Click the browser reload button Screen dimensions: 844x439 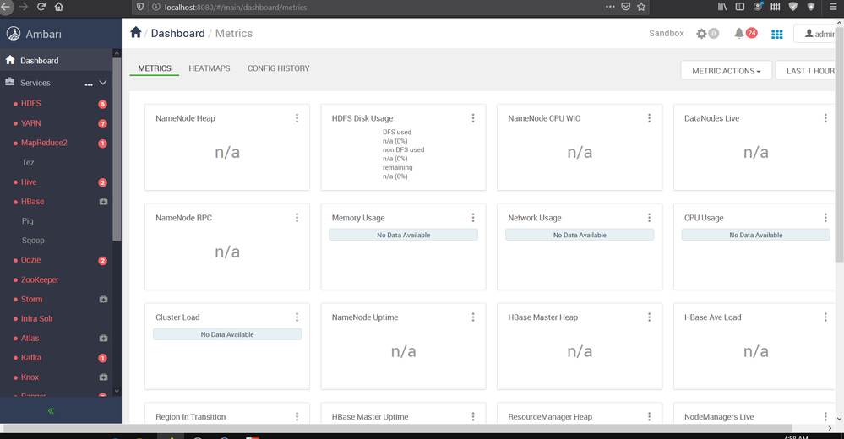tap(41, 7)
